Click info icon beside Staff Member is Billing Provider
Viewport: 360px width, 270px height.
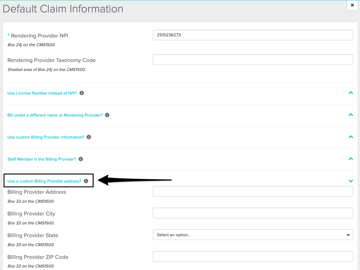click(81, 159)
